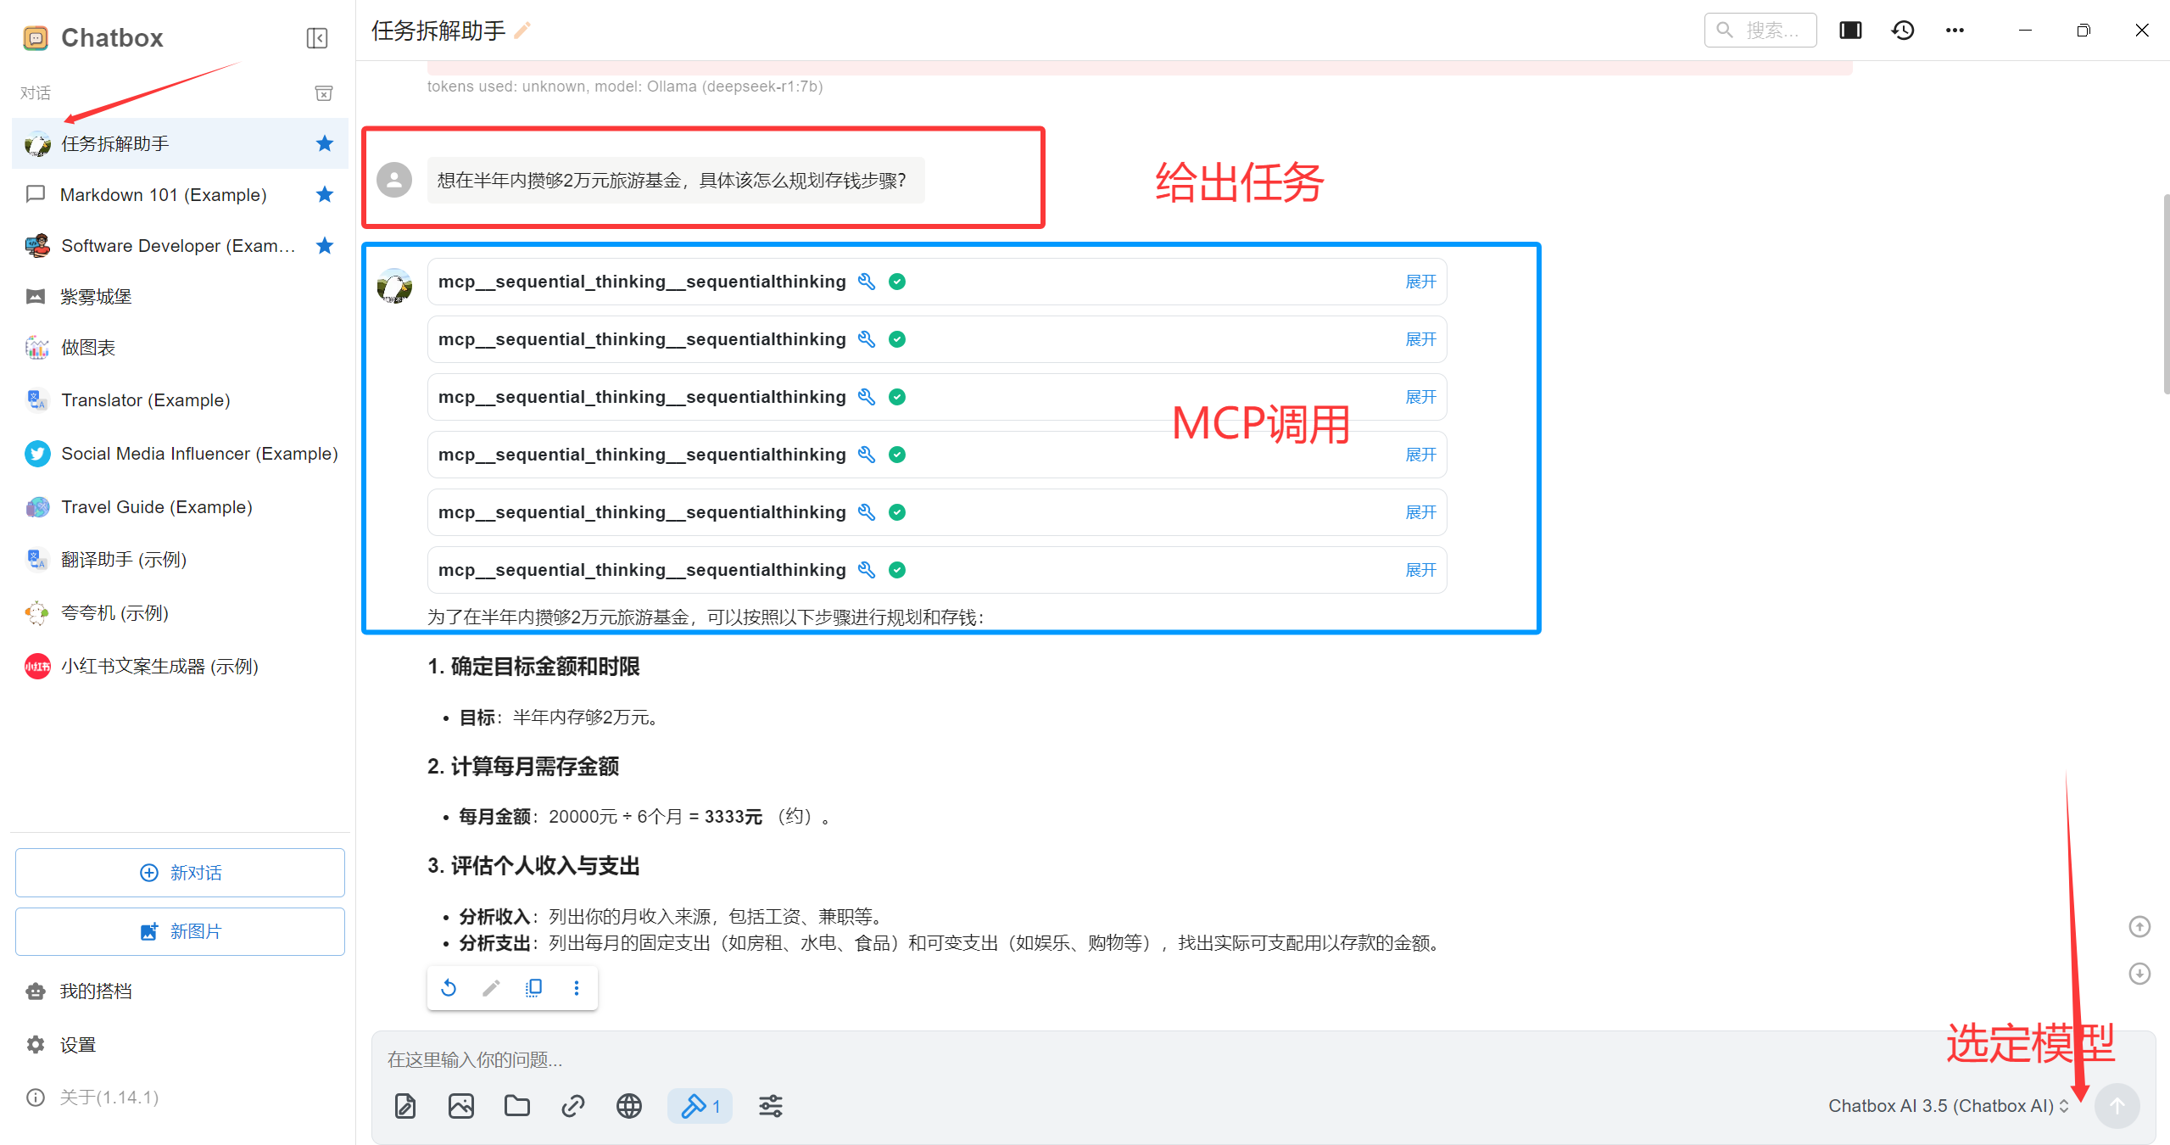Image resolution: width=2170 pixels, height=1145 pixels.
Task: Select the image attachment icon near input box
Action: (x=461, y=1105)
